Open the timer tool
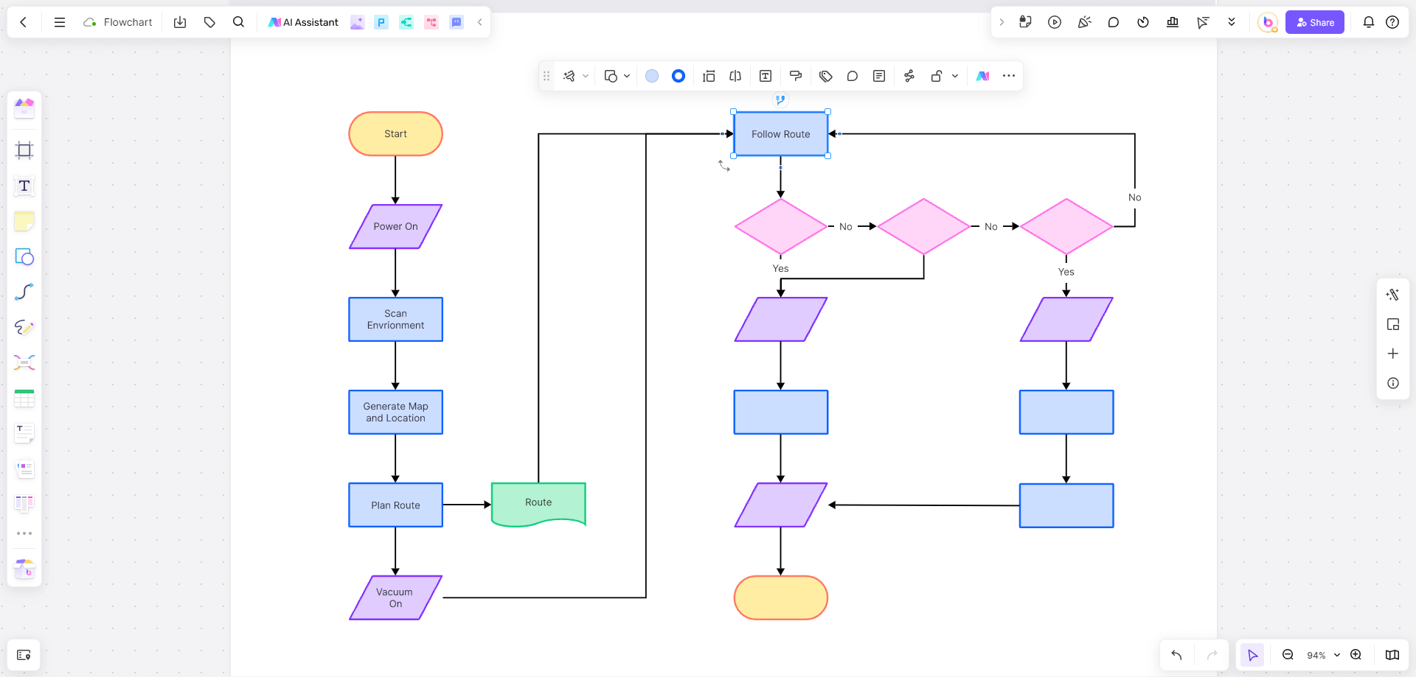Screen dimensions: 1416x677 tap(1143, 22)
